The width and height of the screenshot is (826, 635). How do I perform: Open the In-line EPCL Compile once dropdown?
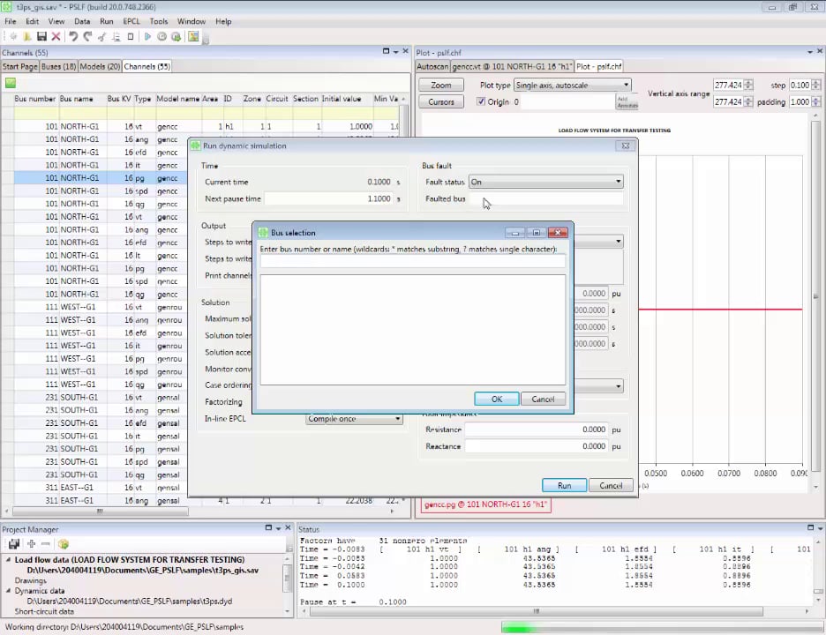pos(354,419)
